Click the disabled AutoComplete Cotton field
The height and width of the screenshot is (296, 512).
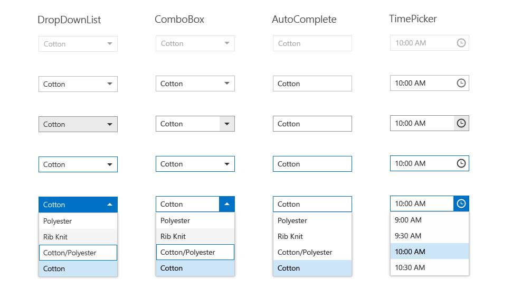tap(312, 43)
